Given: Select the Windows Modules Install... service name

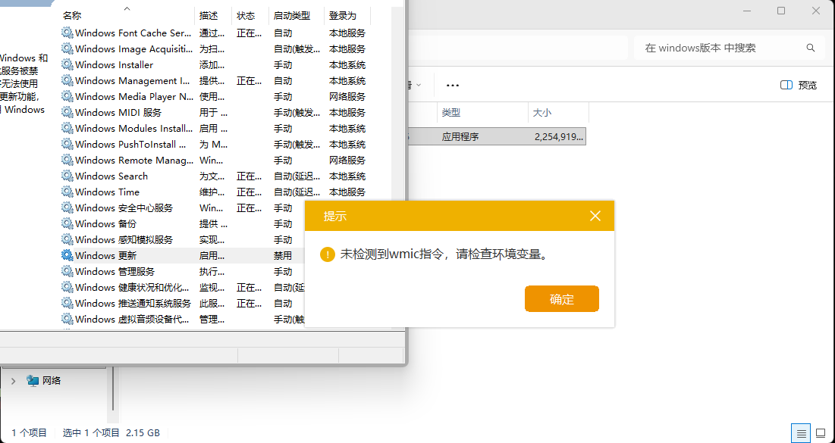Looking at the screenshot, I should point(133,129).
